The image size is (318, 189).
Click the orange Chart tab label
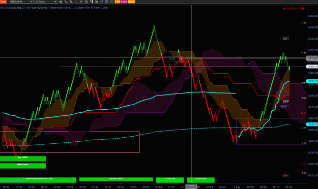[3, 2]
